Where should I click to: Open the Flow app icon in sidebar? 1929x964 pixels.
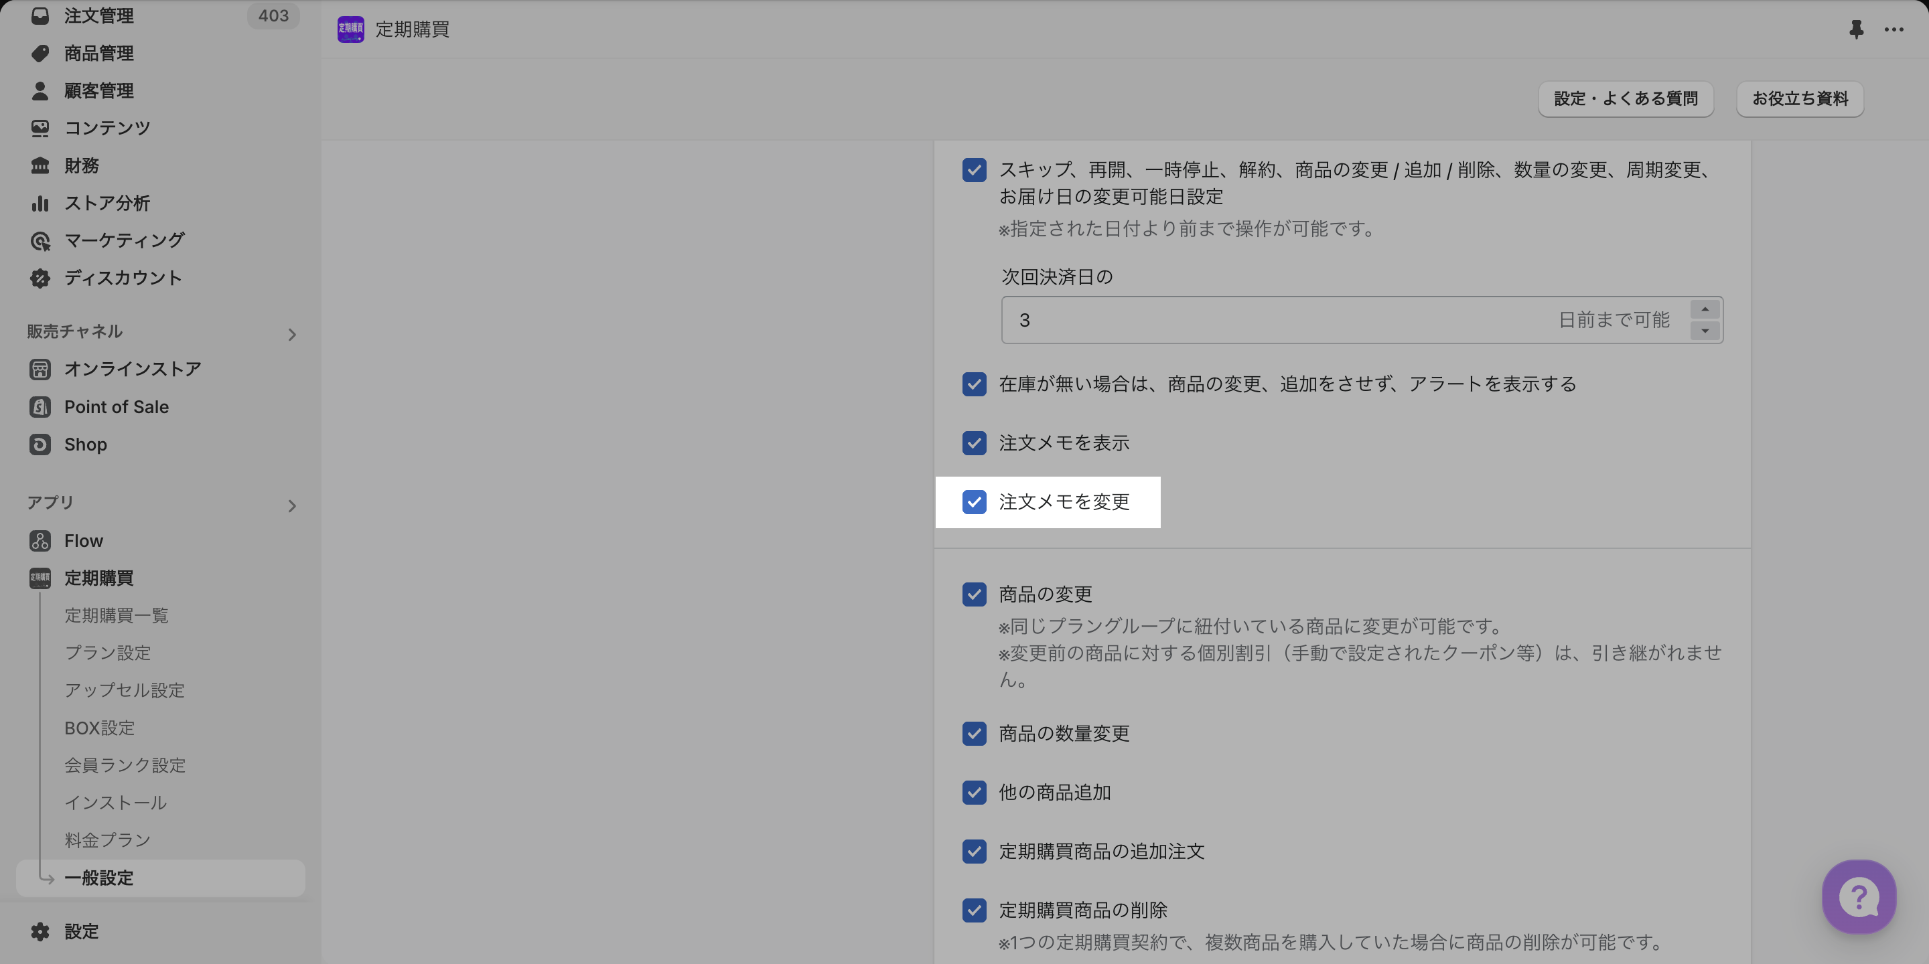click(x=40, y=540)
